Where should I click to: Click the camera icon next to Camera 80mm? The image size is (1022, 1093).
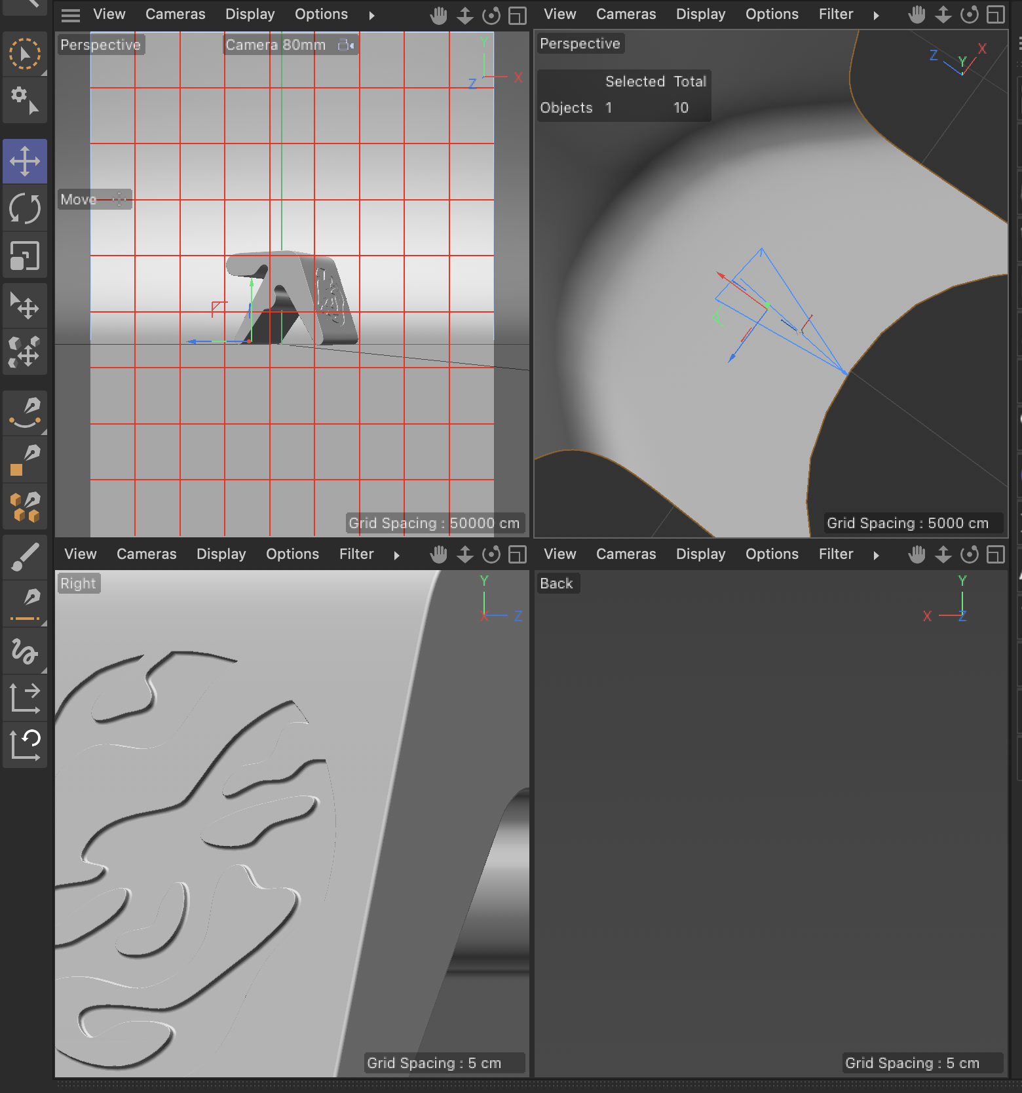[346, 45]
